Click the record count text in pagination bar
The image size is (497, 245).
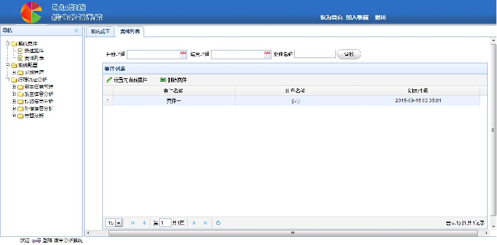tap(465, 223)
